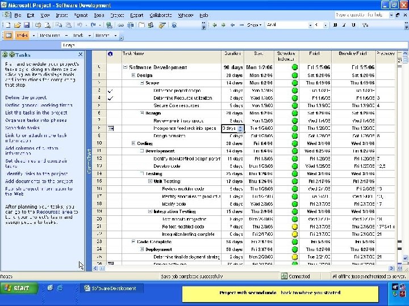This screenshot has width=409, height=306.
Task: Click the Print icon
Action: (x=38, y=25)
